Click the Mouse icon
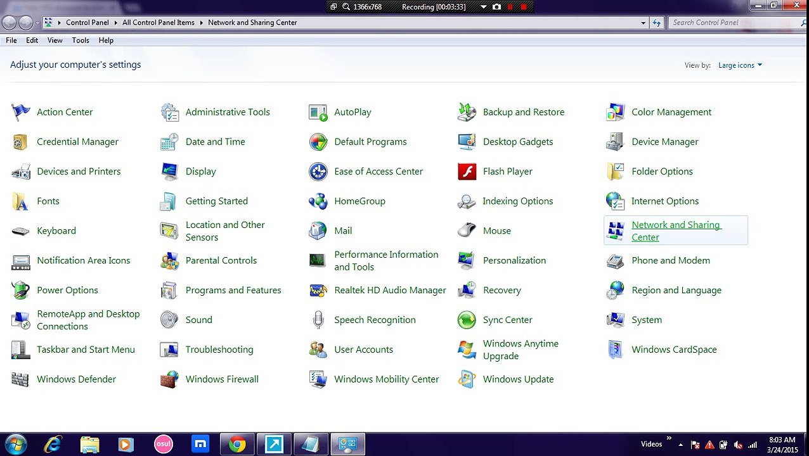 (x=467, y=231)
